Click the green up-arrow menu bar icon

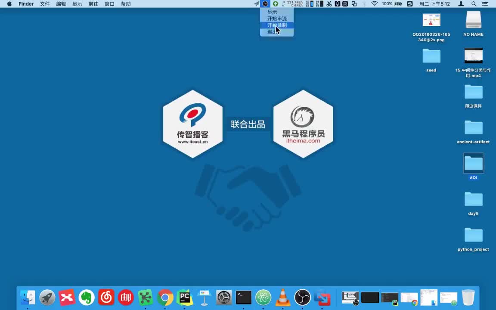pyautogui.click(x=276, y=4)
